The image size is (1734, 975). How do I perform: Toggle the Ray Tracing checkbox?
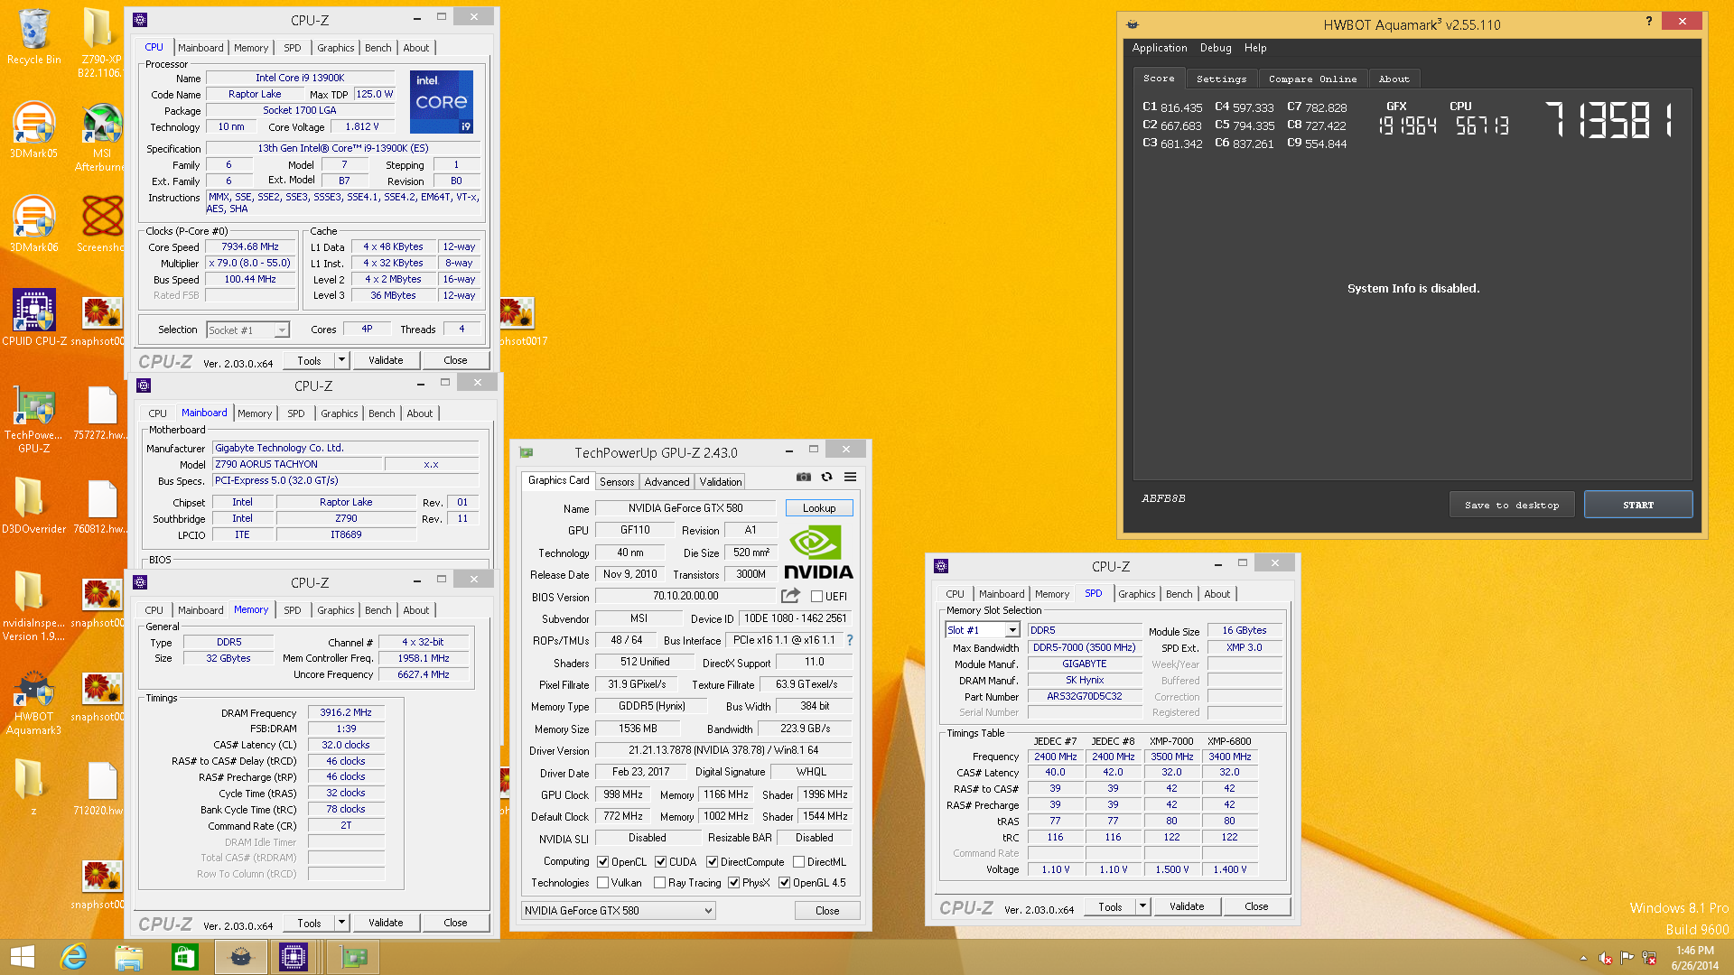point(659,883)
